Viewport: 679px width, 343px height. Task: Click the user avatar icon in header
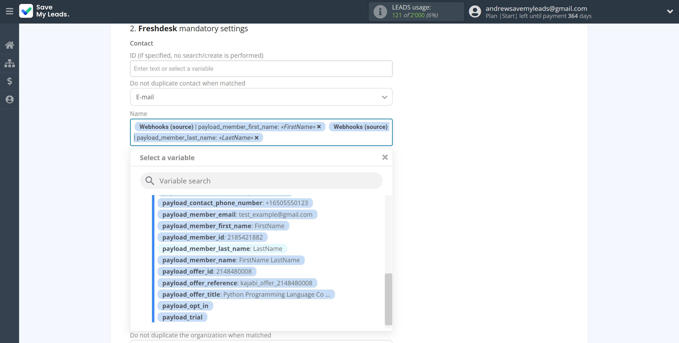475,12
